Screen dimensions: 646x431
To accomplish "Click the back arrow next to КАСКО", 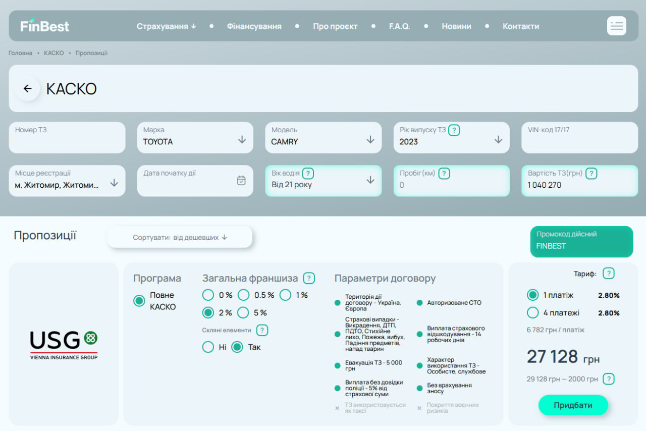I will [x=28, y=89].
